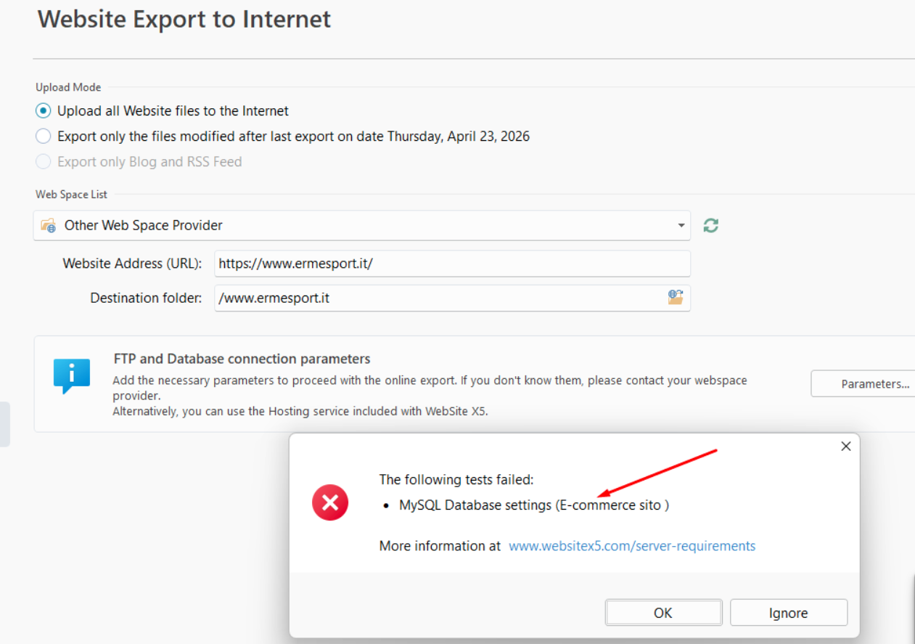This screenshot has width=915, height=644.
Task: Click the FTP and Database connection parameters heading
Action: [x=242, y=359]
